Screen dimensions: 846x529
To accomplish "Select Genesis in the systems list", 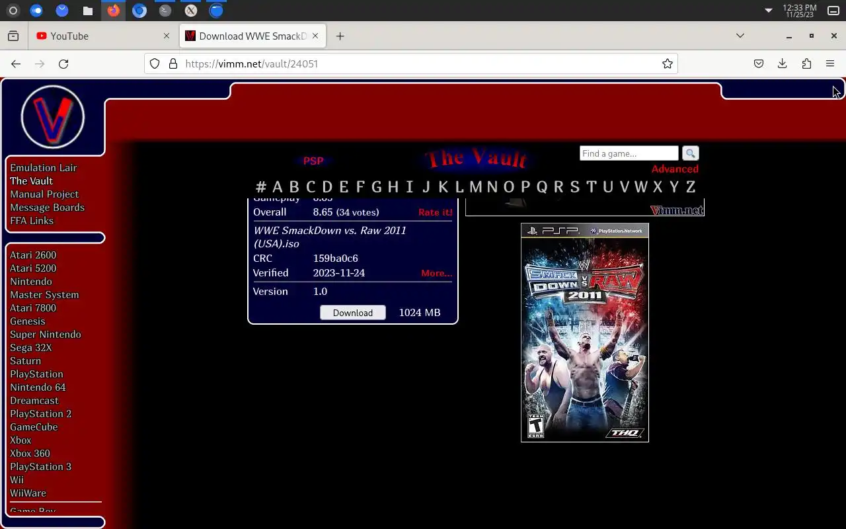I will tap(28, 321).
